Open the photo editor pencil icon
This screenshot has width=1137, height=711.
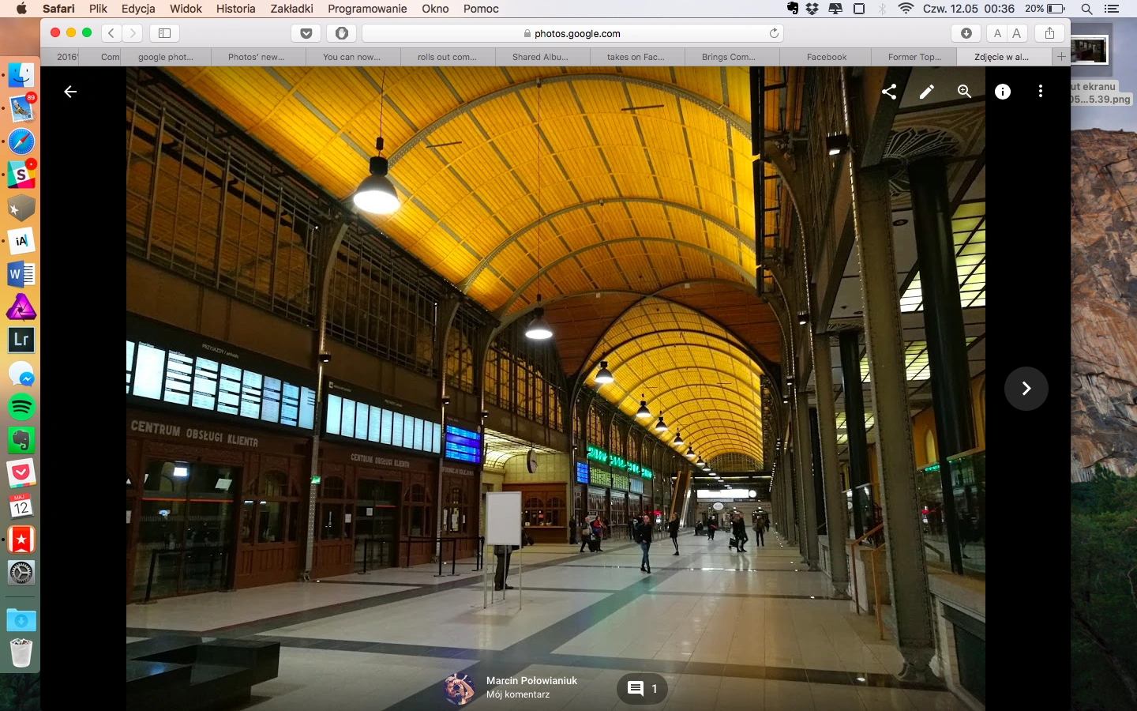(927, 92)
